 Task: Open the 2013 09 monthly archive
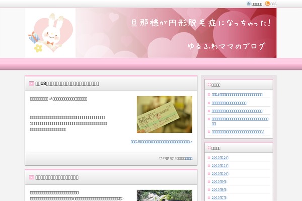(219, 182)
